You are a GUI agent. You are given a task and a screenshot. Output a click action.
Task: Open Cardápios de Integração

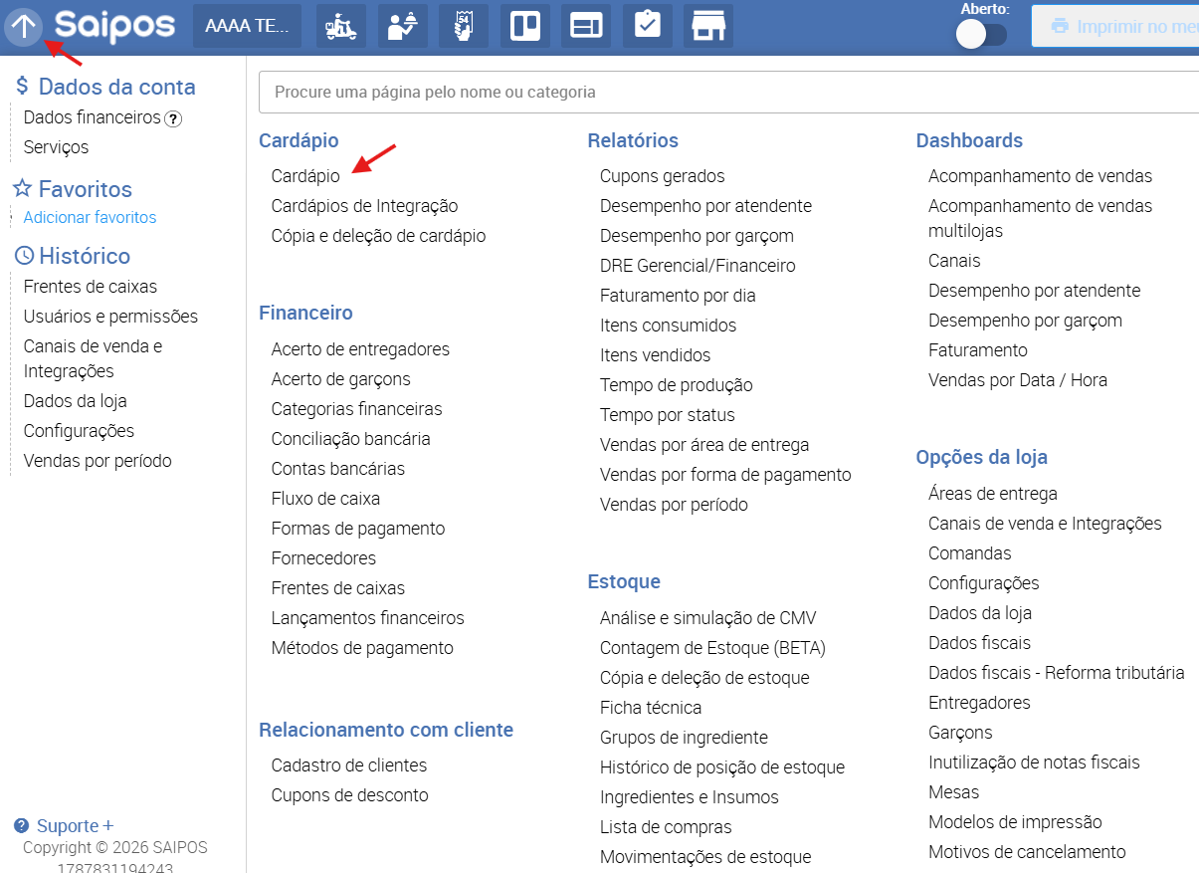tap(364, 206)
